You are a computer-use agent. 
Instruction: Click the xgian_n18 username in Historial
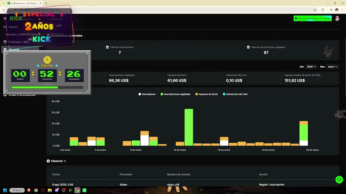tap(173, 185)
